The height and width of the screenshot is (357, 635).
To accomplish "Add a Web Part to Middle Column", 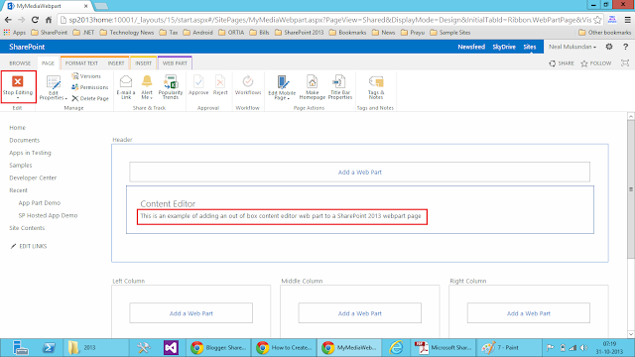I will pyautogui.click(x=359, y=313).
